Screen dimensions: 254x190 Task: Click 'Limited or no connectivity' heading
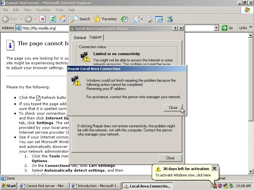click(117, 54)
